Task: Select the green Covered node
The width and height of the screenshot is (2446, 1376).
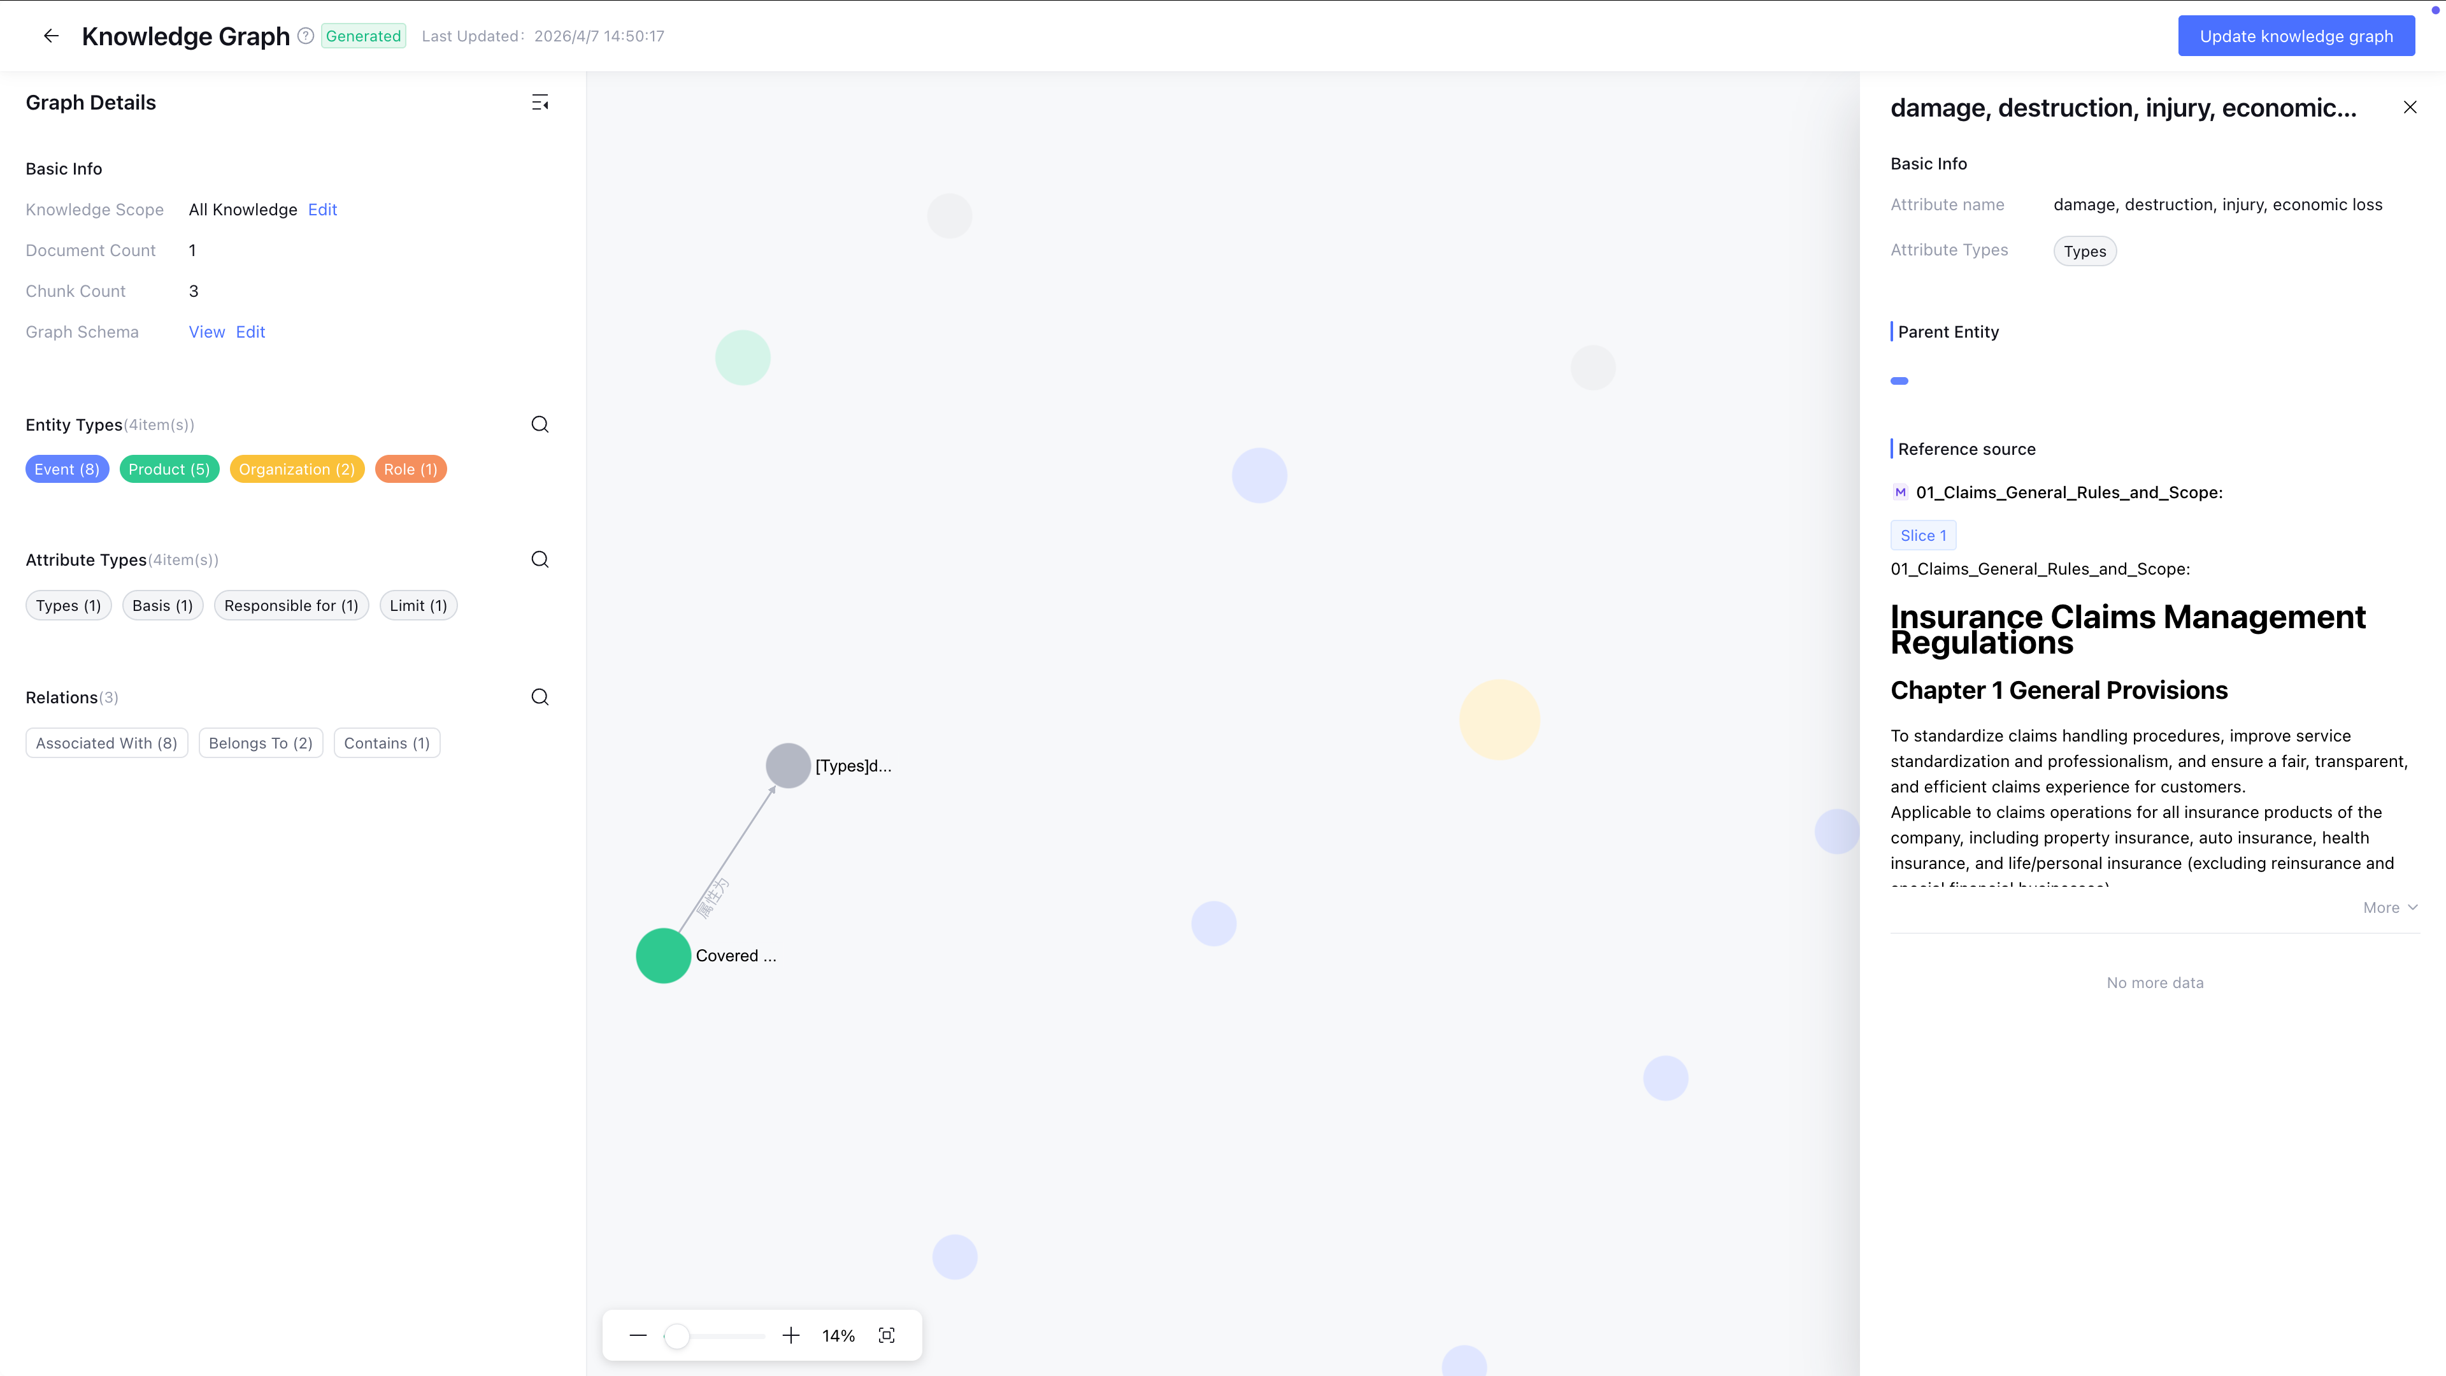Action: coord(664,956)
